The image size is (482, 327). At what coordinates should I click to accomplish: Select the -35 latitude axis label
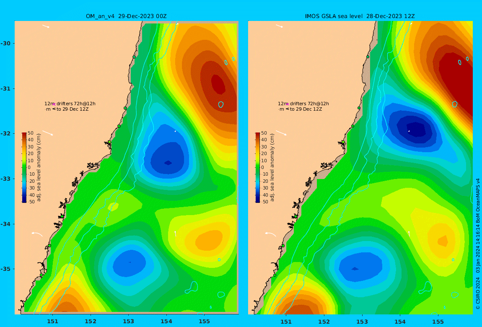click(x=5, y=269)
